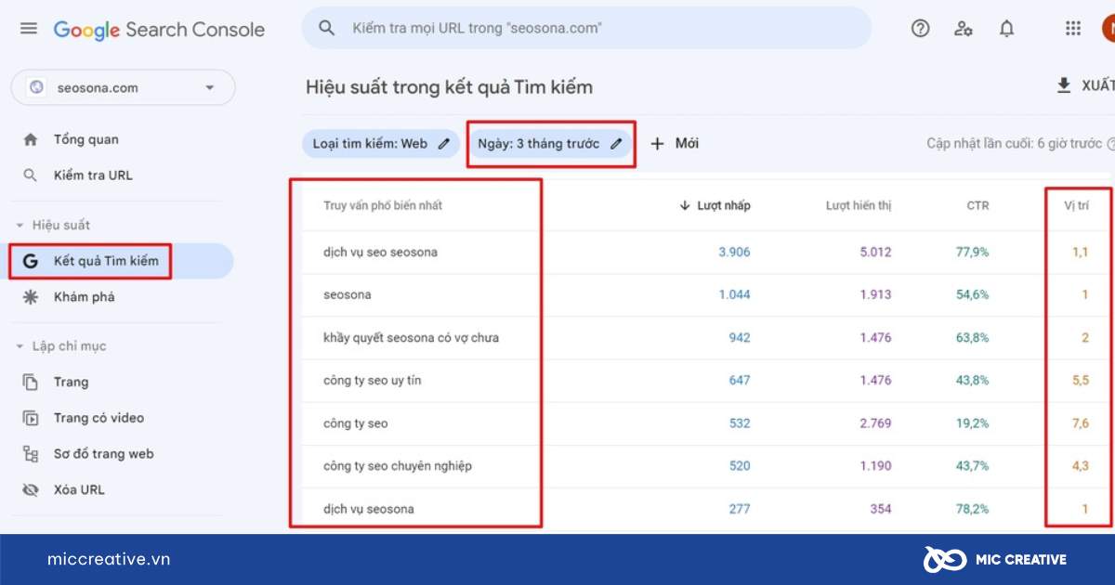1115x585 pixels.
Task: Click the video pages icon
Action: pyautogui.click(x=31, y=418)
